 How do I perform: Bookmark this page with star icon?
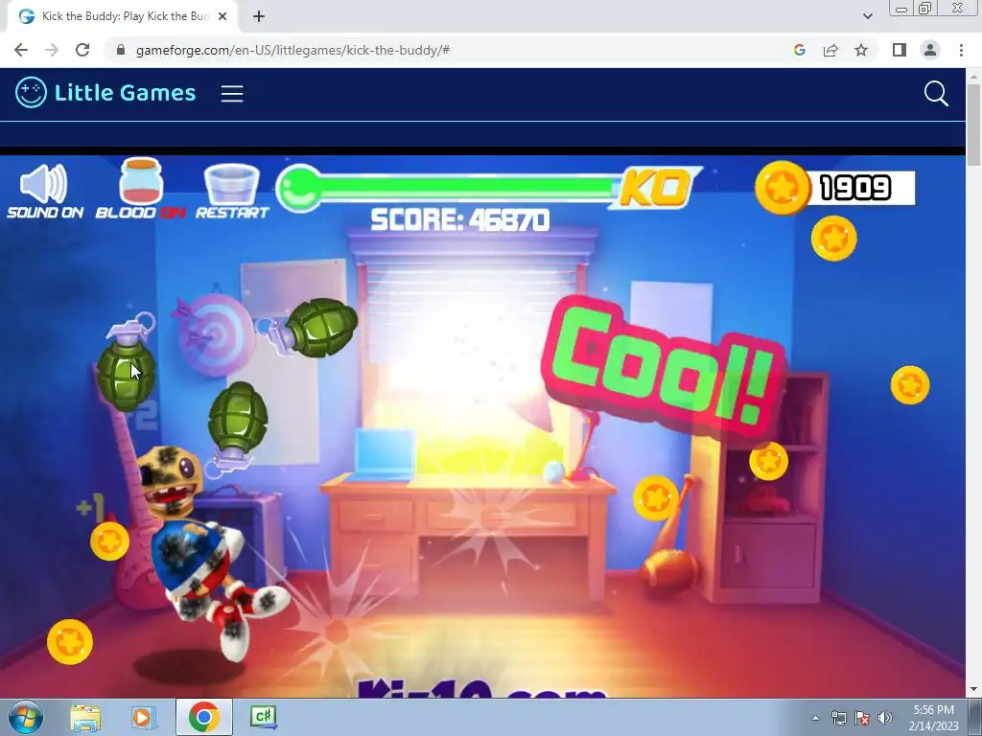click(x=861, y=50)
